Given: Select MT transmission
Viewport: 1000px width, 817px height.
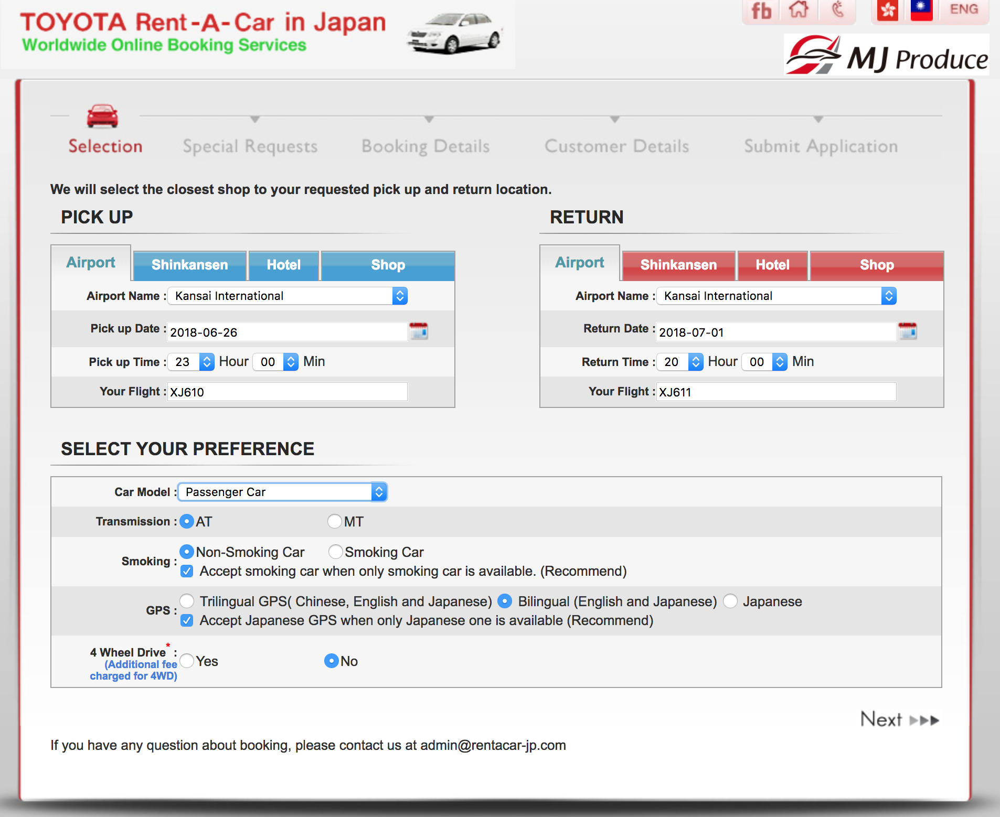Looking at the screenshot, I should point(335,522).
